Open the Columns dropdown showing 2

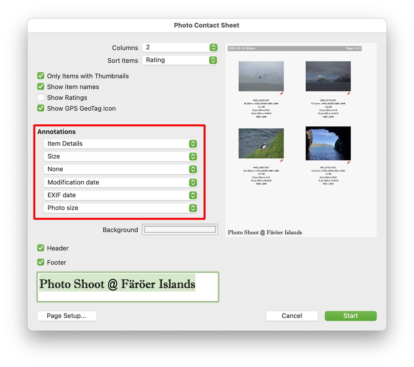click(x=180, y=47)
